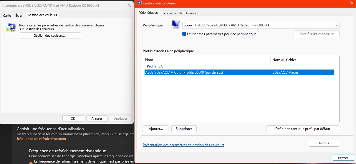
Task: Click the color management icon in Propriétés window
Action: coord(11,28)
